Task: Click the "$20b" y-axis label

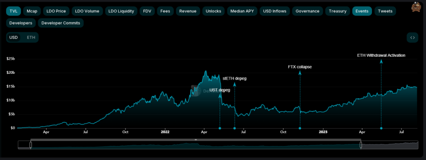Action: tap(10, 73)
